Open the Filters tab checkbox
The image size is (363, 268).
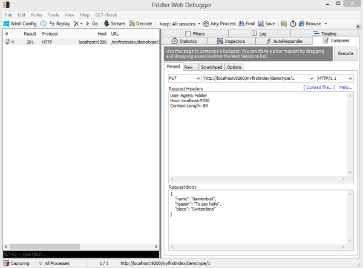click(188, 34)
